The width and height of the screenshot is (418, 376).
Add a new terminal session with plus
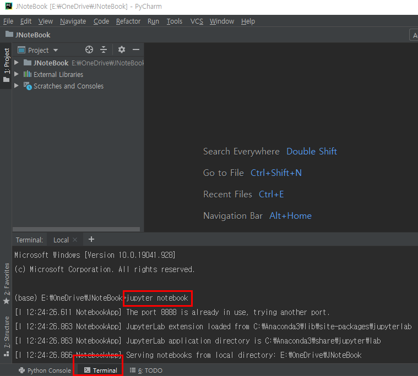click(91, 239)
